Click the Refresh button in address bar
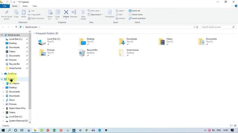 [x=197, y=27]
